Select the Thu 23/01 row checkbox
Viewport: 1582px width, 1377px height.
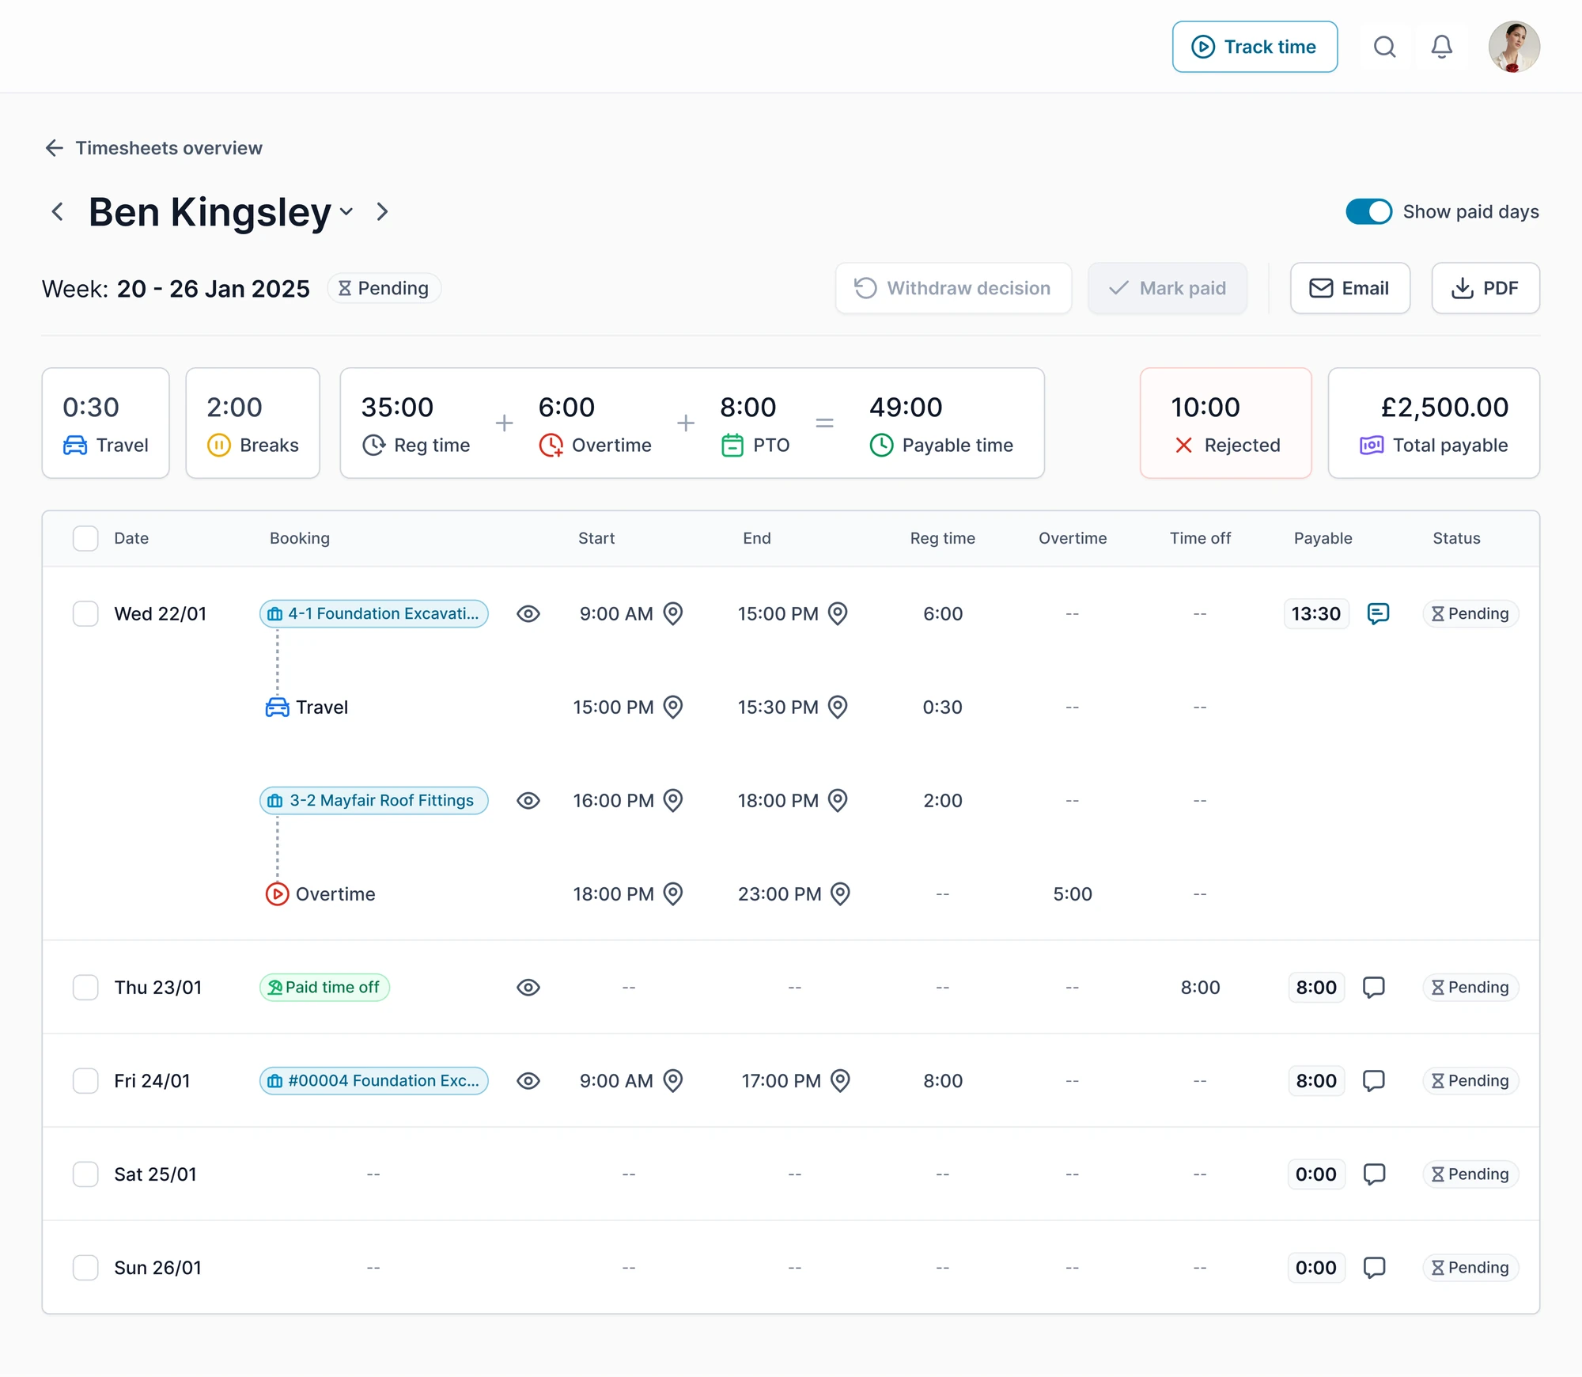[x=85, y=987]
